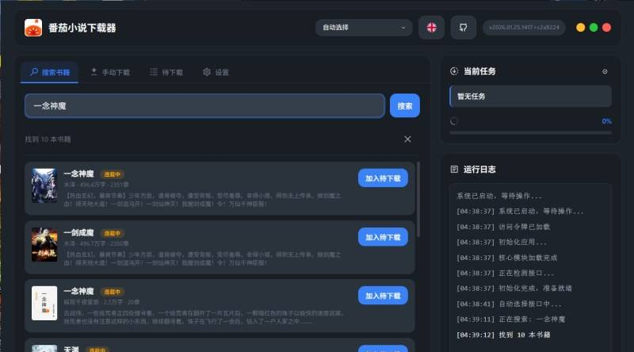Click the 当前任务 download clock icon
This screenshot has width=634, height=352.
point(454,71)
